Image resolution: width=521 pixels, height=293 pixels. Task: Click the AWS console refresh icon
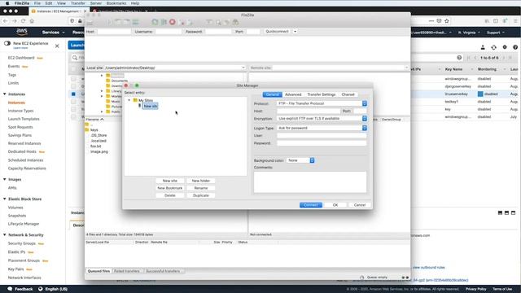coord(494,47)
